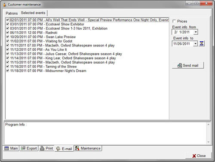Click inside the Program Info text area

pyautogui.click(x=105, y=133)
